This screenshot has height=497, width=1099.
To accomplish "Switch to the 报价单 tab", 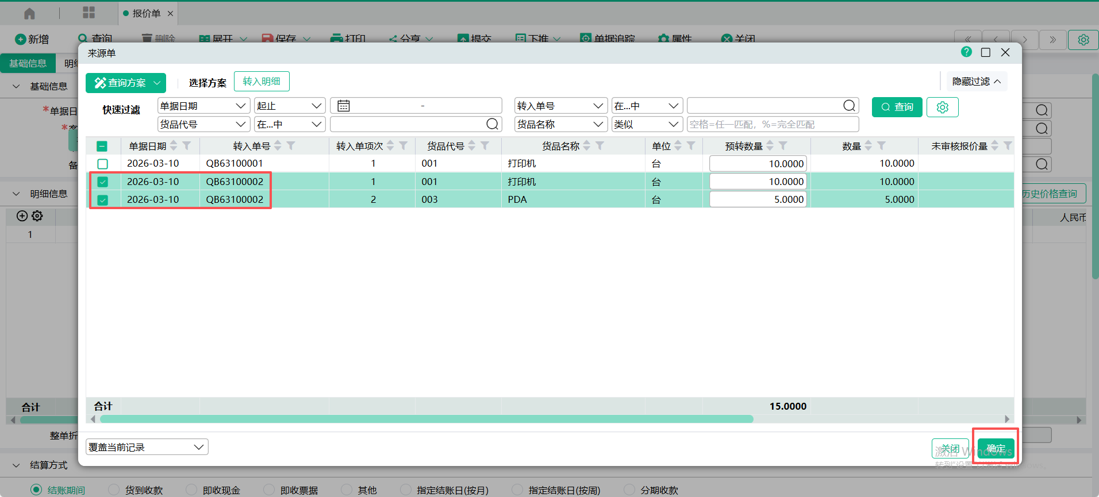I will pyautogui.click(x=146, y=13).
